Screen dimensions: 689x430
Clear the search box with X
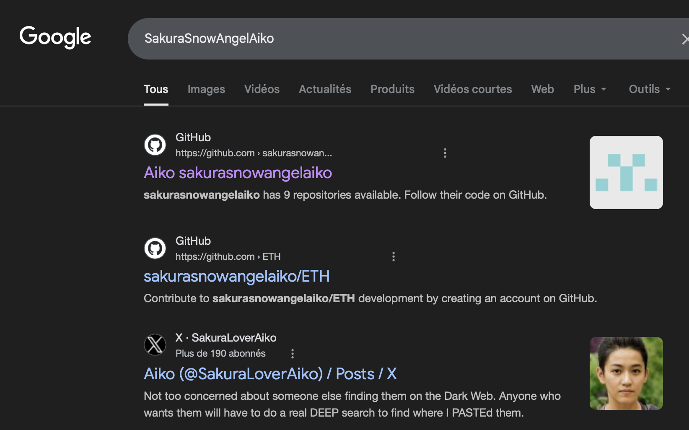coord(684,39)
